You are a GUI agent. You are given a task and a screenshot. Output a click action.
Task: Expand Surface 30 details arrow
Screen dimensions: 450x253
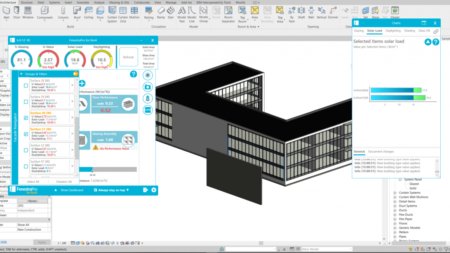coord(73,118)
